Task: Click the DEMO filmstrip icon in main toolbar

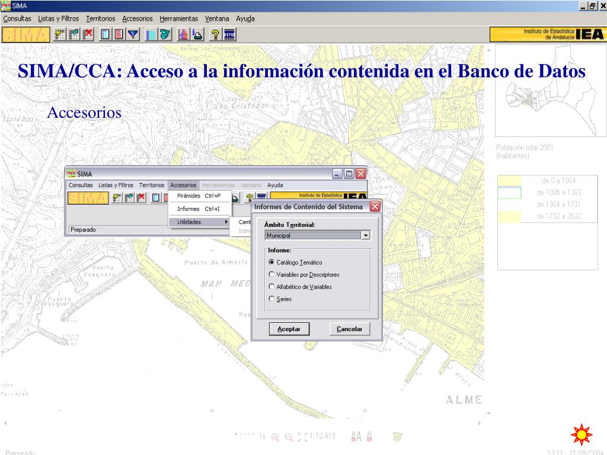Action: 229,34
